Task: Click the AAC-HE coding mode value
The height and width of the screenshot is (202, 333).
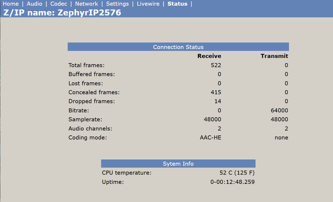Action: pos(210,138)
